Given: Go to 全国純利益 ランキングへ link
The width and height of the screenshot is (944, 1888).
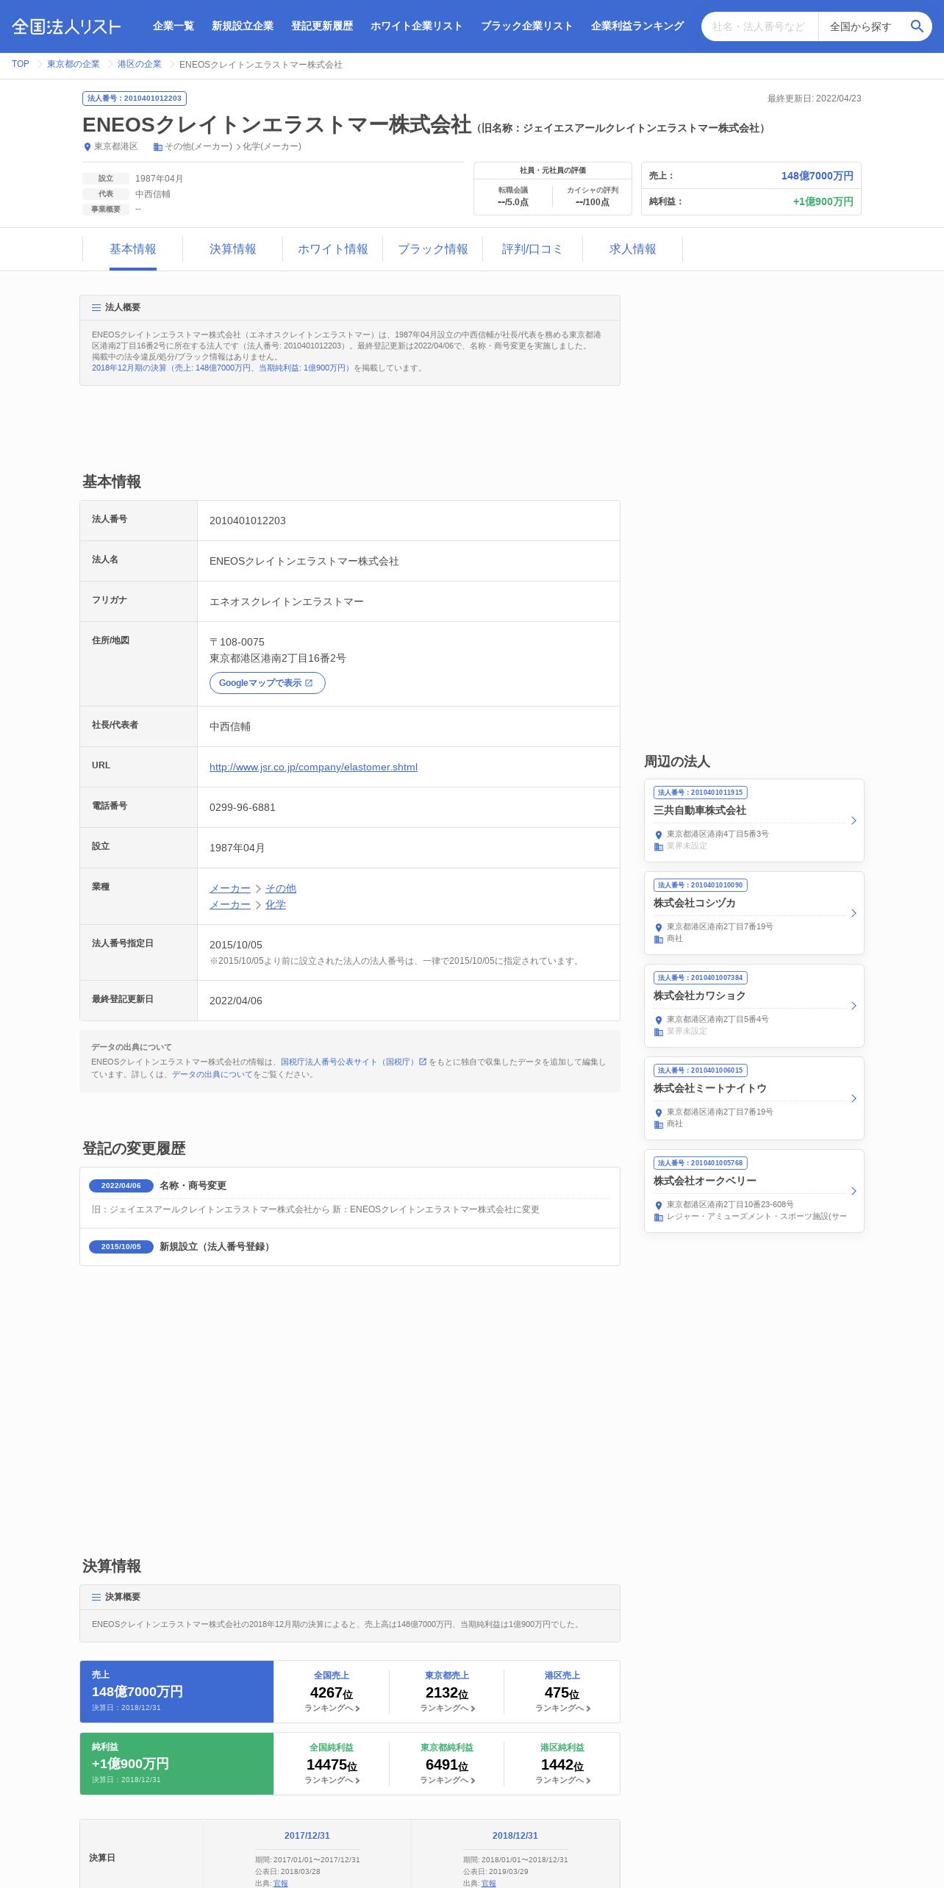Looking at the screenshot, I should click(x=332, y=1780).
